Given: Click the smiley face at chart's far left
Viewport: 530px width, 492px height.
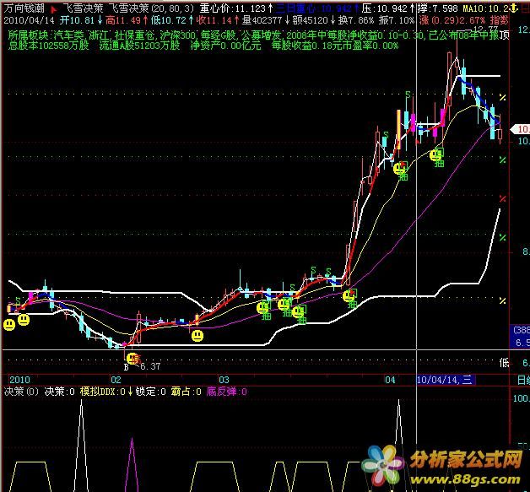Looking at the screenshot, I should 8,324.
